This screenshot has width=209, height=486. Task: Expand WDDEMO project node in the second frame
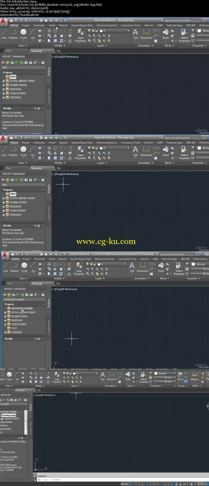click(3, 215)
